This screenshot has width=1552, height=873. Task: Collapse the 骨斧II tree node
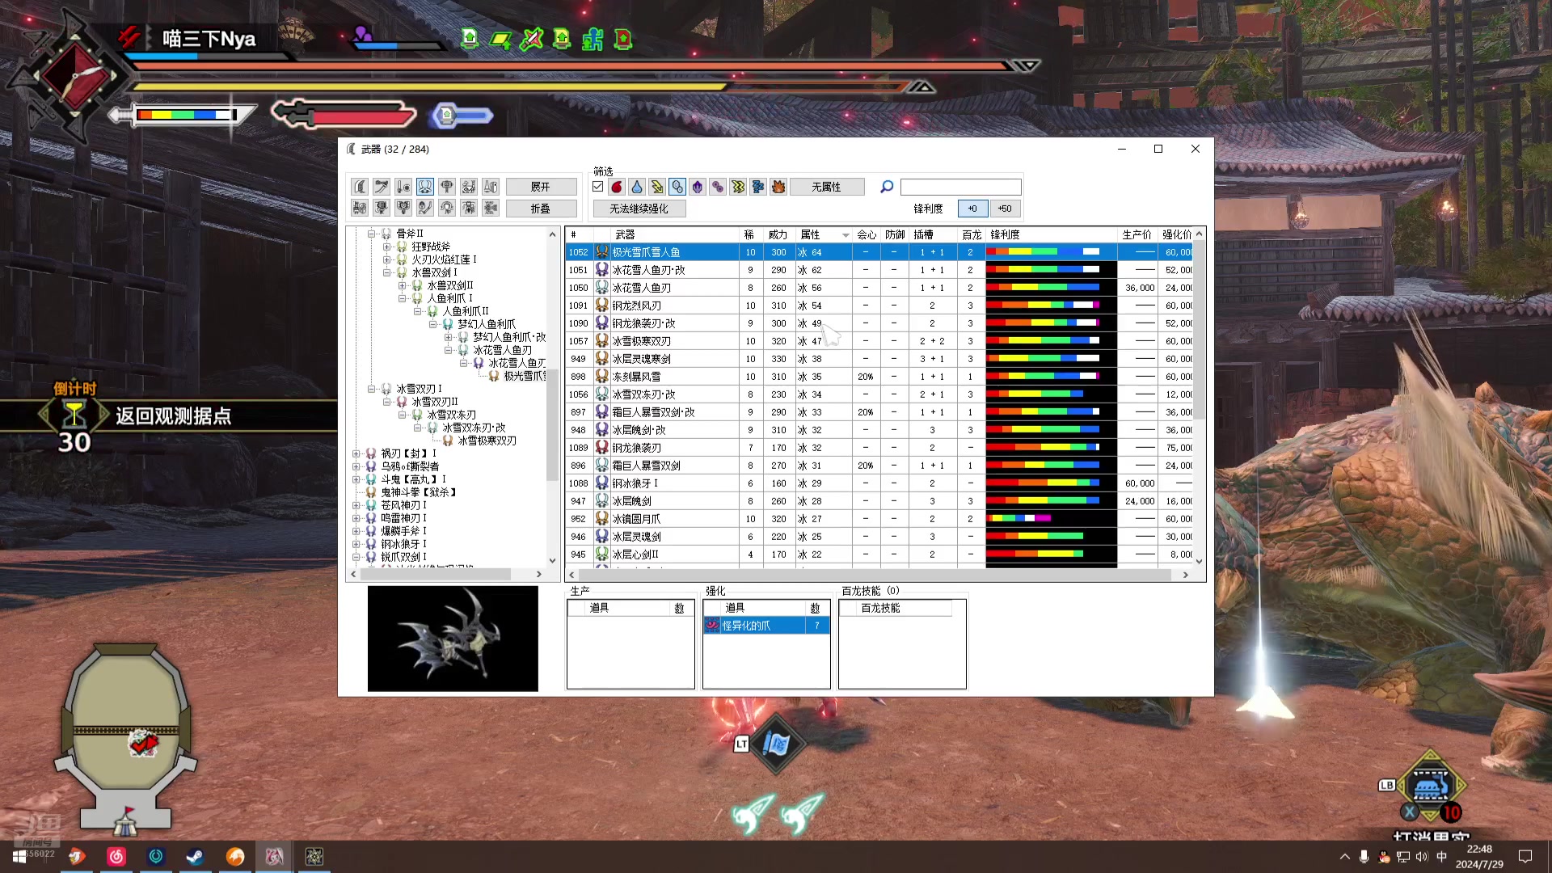tap(372, 234)
